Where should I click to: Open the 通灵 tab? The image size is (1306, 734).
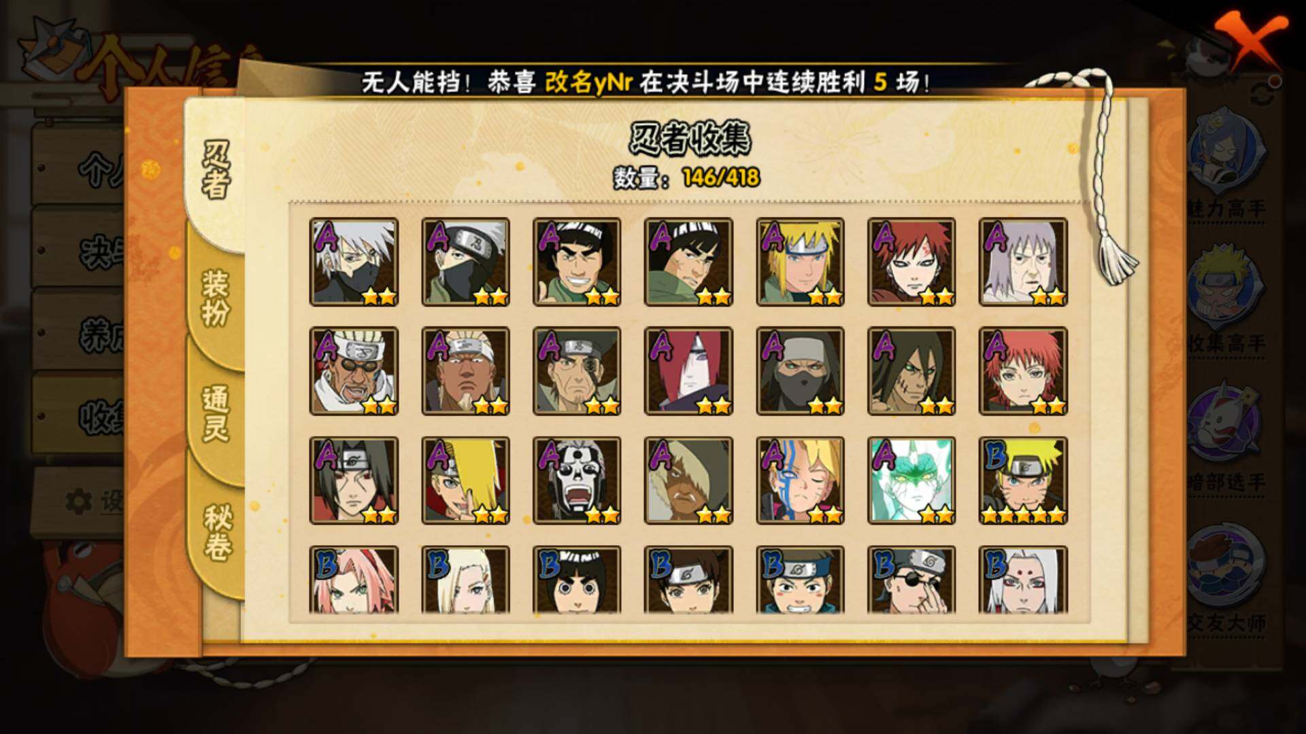point(215,413)
